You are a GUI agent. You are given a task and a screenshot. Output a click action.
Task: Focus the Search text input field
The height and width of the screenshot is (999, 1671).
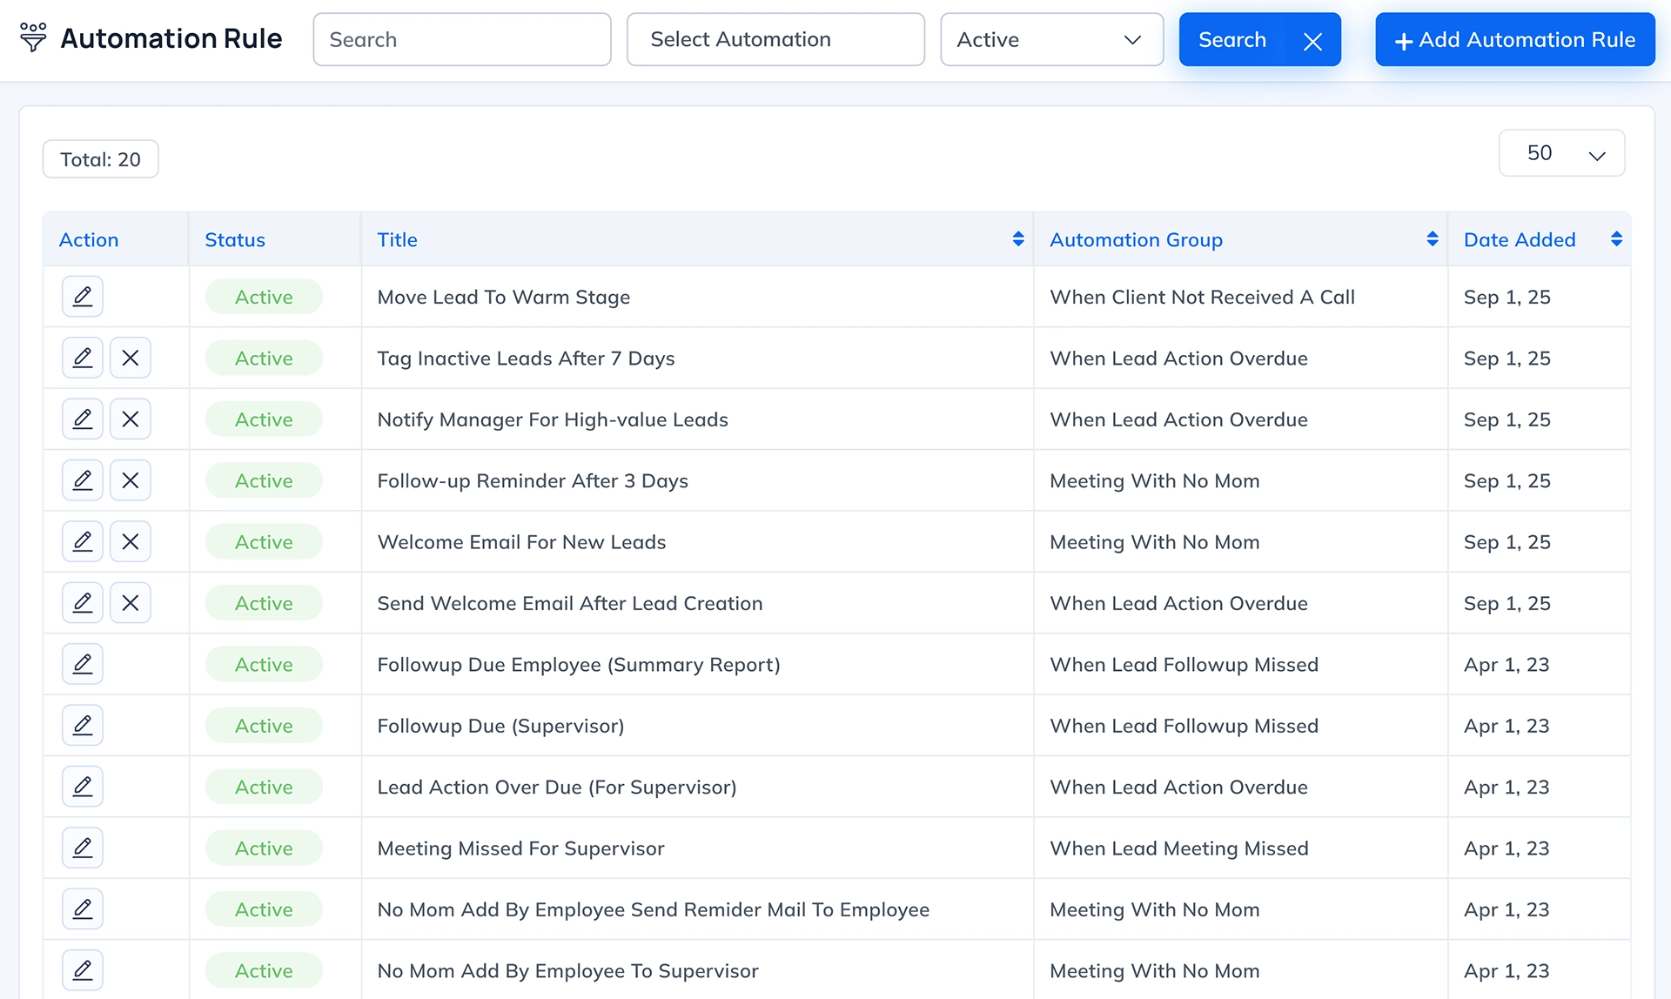point(461,40)
